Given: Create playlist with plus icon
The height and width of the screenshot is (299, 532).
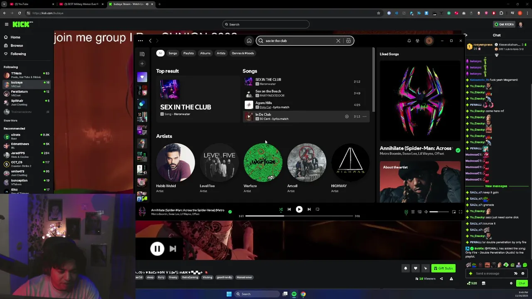Looking at the screenshot, I should tap(142, 64).
